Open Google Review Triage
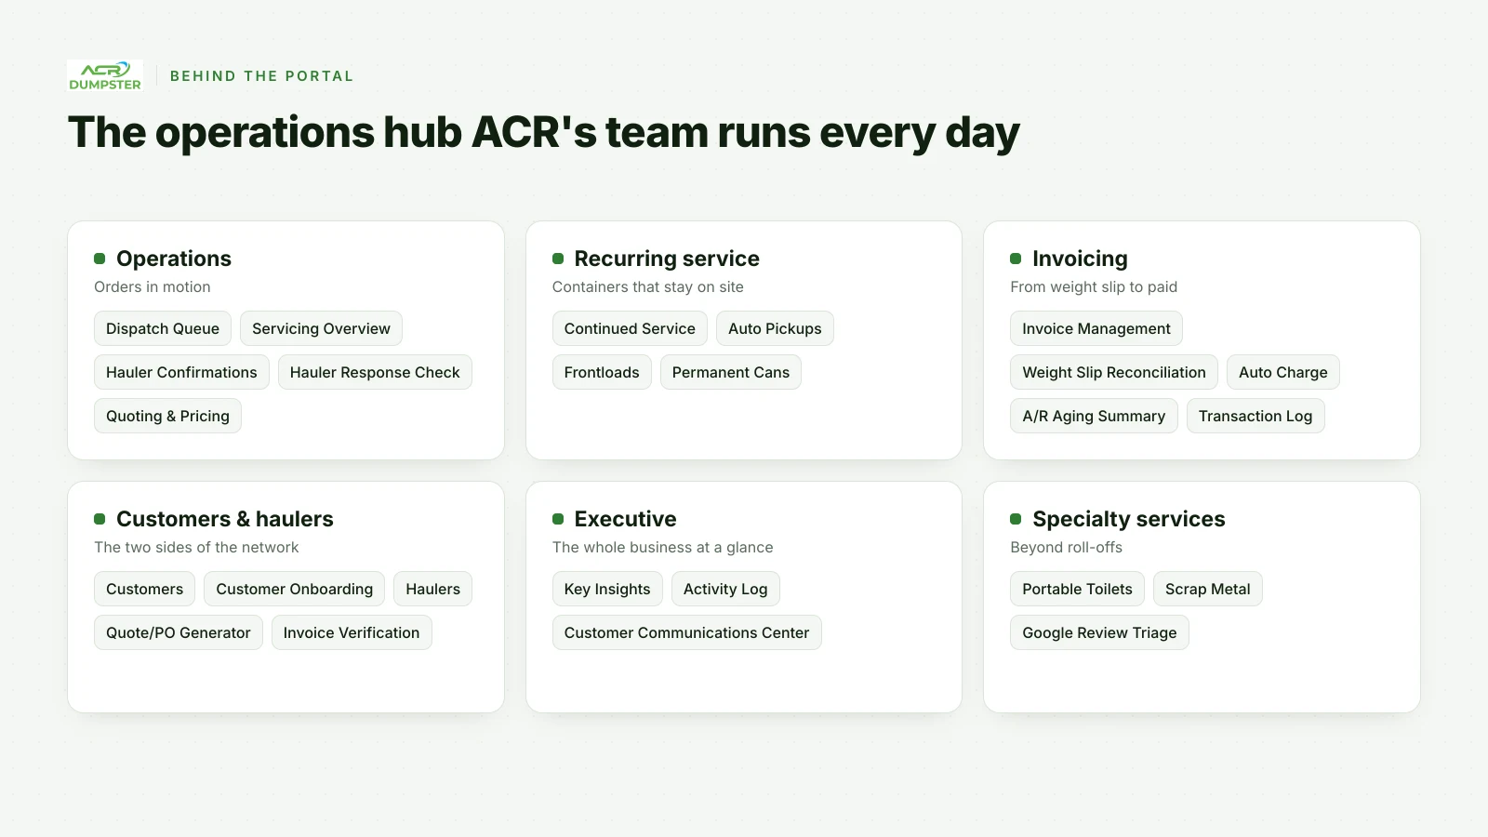The image size is (1488, 837). (1099, 632)
